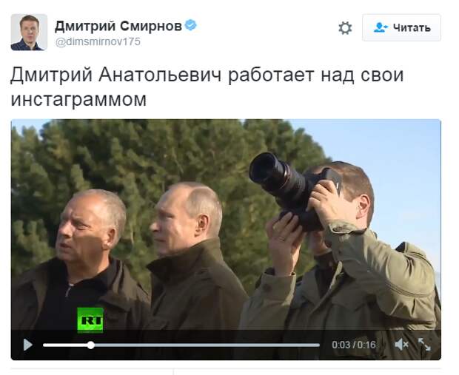Open the gear settings menu for this user
Screen dimensions: 459x375
tap(345, 28)
